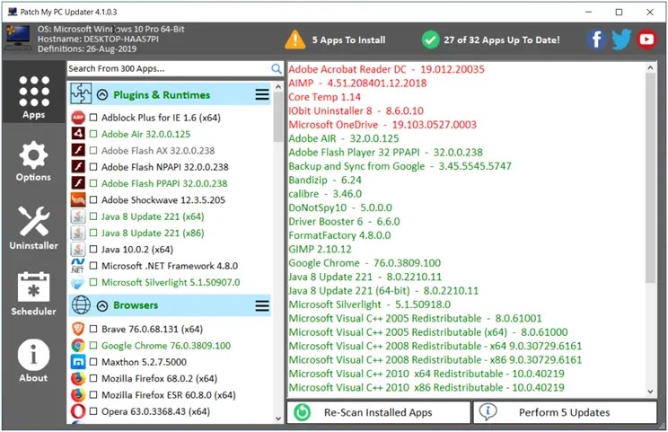Click the Maxthon browser icon

tap(78, 362)
